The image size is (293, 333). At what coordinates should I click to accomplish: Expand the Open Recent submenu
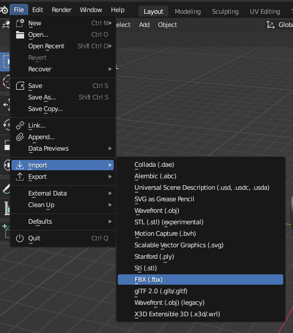[x=63, y=46]
